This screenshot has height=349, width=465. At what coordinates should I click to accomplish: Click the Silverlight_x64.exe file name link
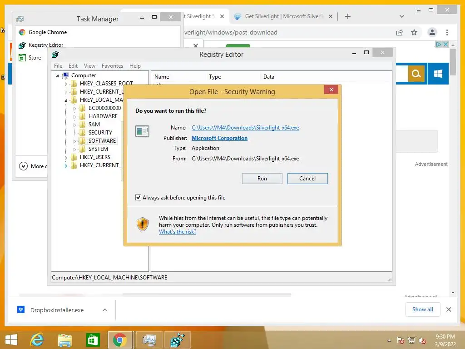(x=245, y=128)
